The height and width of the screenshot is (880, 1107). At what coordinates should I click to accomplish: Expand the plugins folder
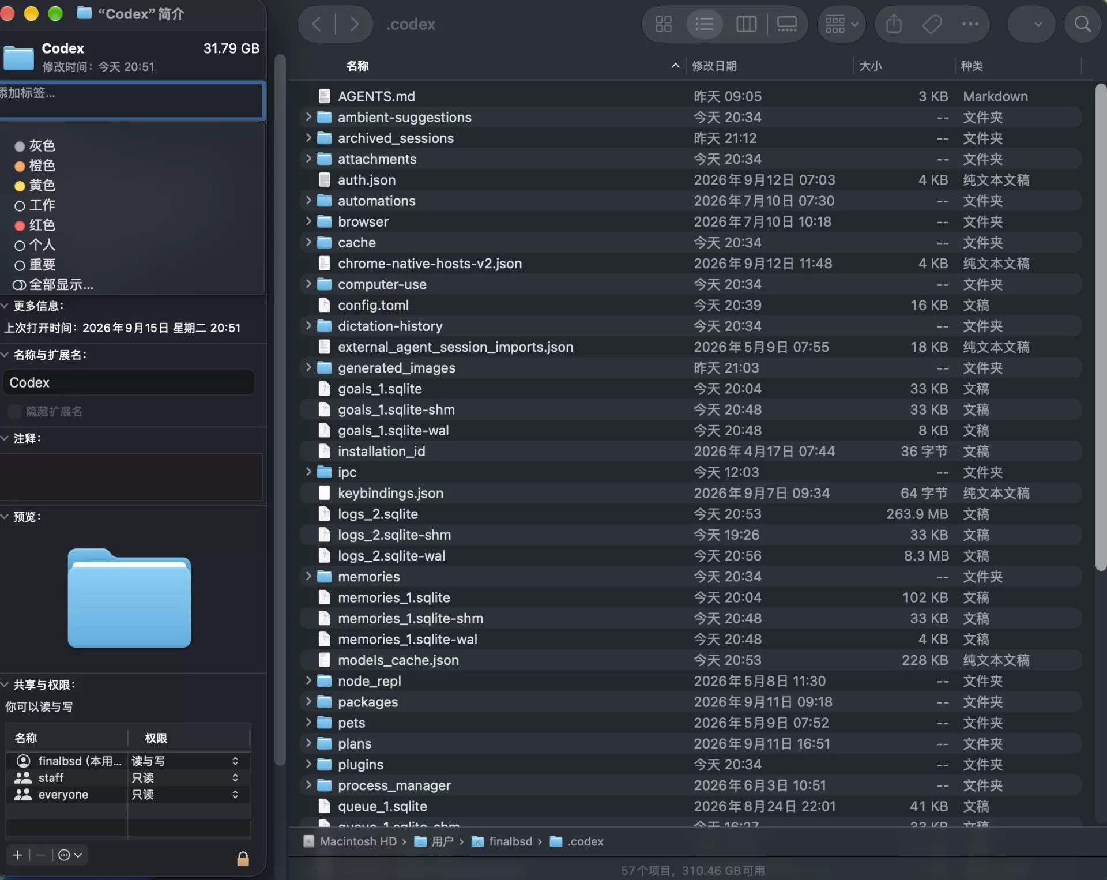click(308, 764)
